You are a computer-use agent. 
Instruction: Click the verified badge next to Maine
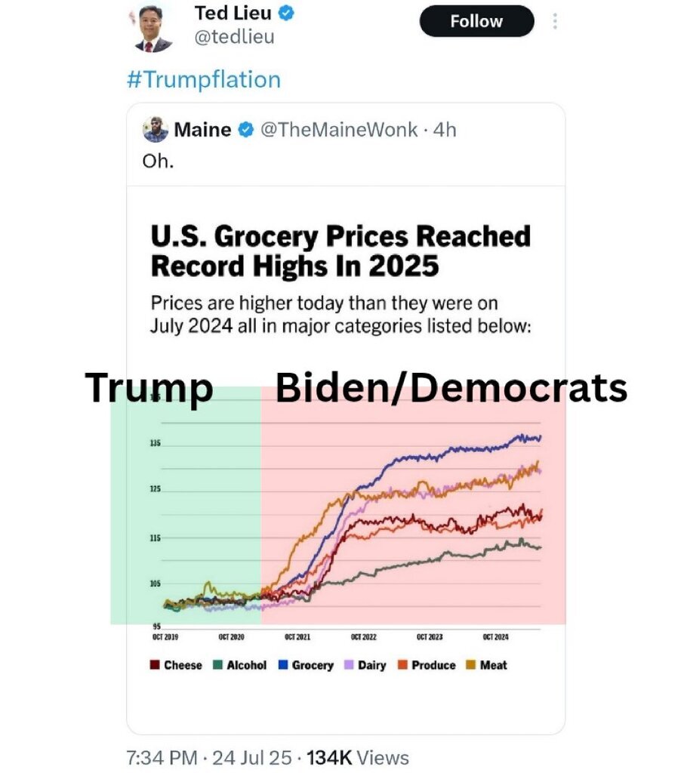click(x=246, y=130)
